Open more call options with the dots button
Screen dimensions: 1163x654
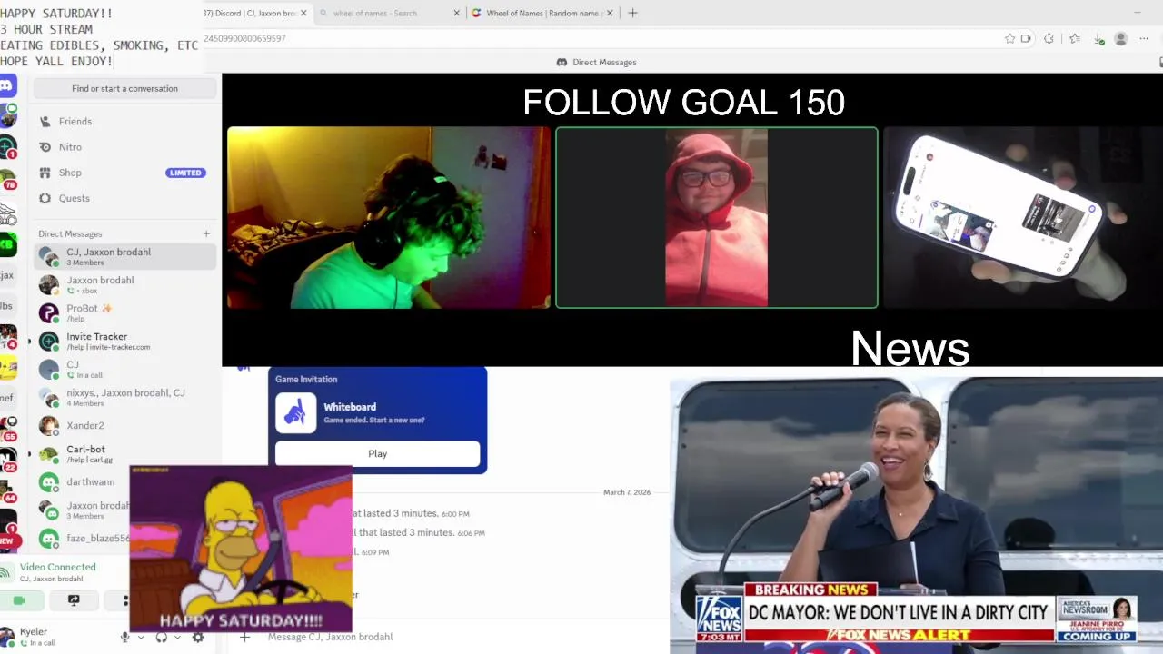(x=119, y=600)
